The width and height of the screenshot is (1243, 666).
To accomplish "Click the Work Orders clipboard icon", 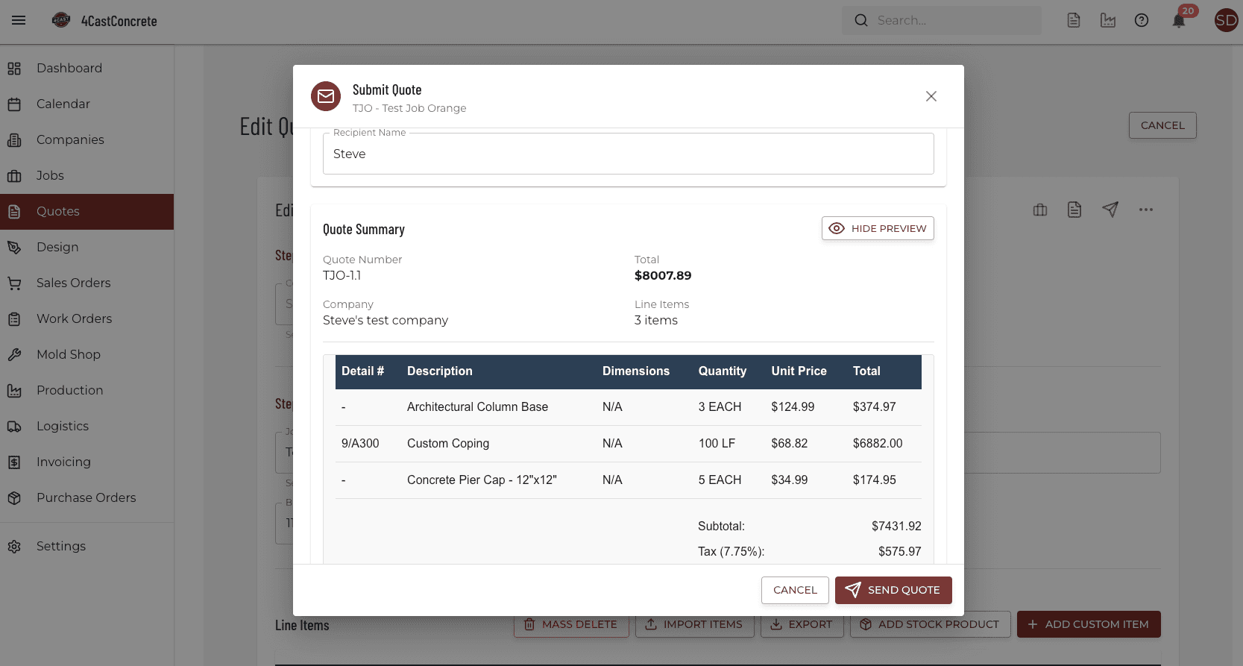I will 14,319.
